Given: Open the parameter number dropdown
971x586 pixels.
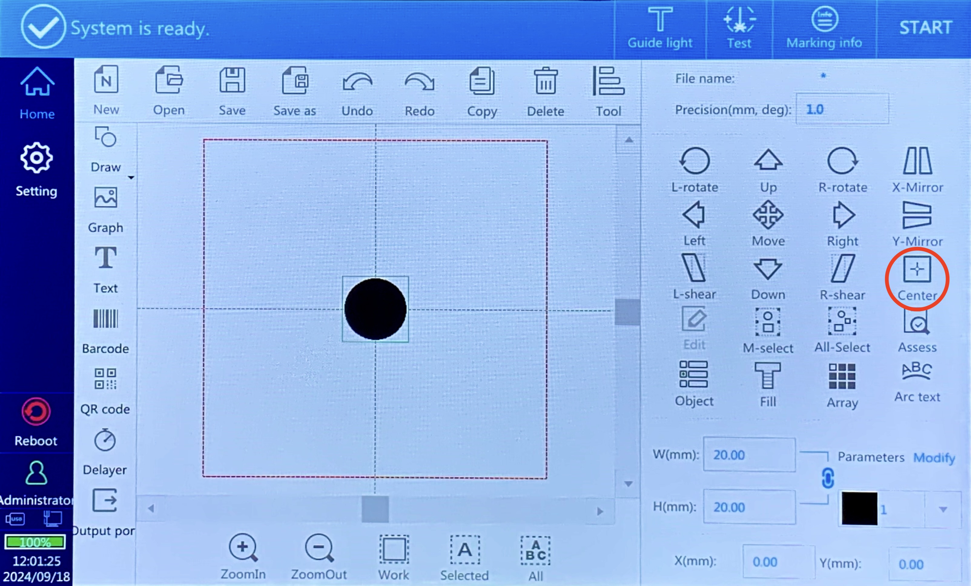Looking at the screenshot, I should point(943,509).
